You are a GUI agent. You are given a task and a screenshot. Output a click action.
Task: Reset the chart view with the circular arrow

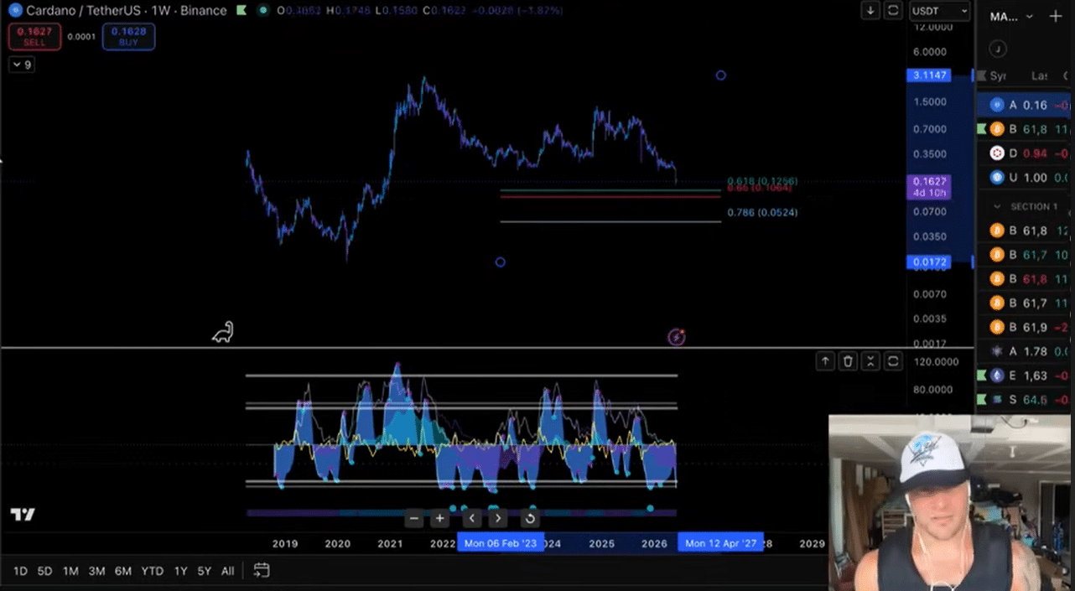[x=529, y=518]
